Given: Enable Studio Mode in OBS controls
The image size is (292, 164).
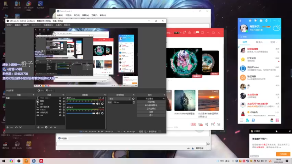Looking at the screenshot, I should (151, 109).
